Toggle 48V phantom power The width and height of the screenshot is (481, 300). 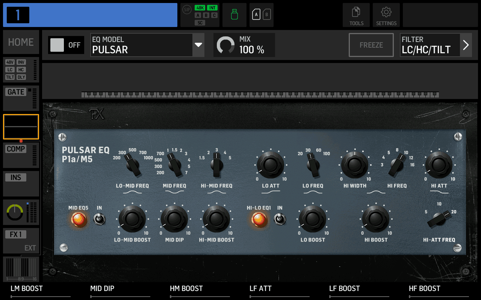(x=10, y=62)
